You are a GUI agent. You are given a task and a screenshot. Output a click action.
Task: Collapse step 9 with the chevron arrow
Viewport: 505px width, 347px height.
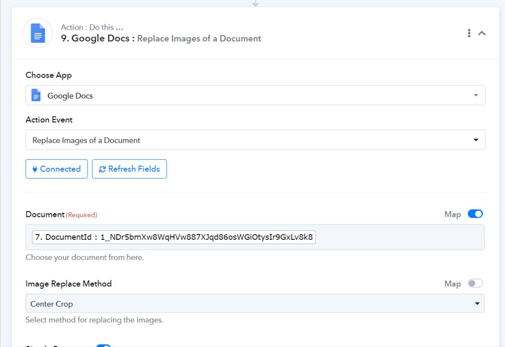[482, 33]
